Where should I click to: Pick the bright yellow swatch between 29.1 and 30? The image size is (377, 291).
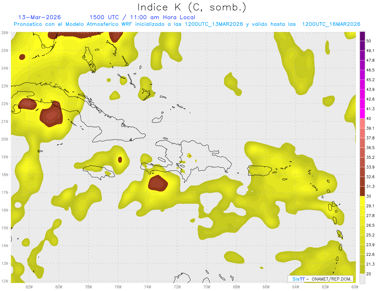pos(362,201)
